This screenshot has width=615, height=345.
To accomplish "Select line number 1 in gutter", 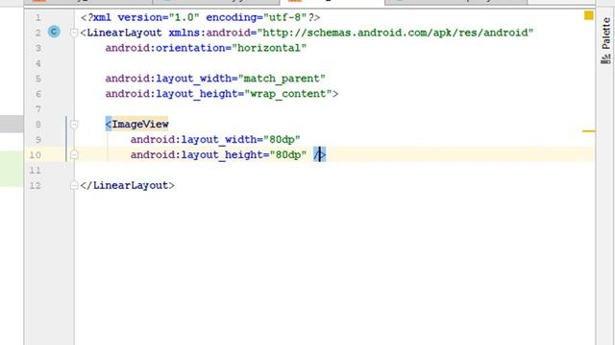I will (38, 17).
